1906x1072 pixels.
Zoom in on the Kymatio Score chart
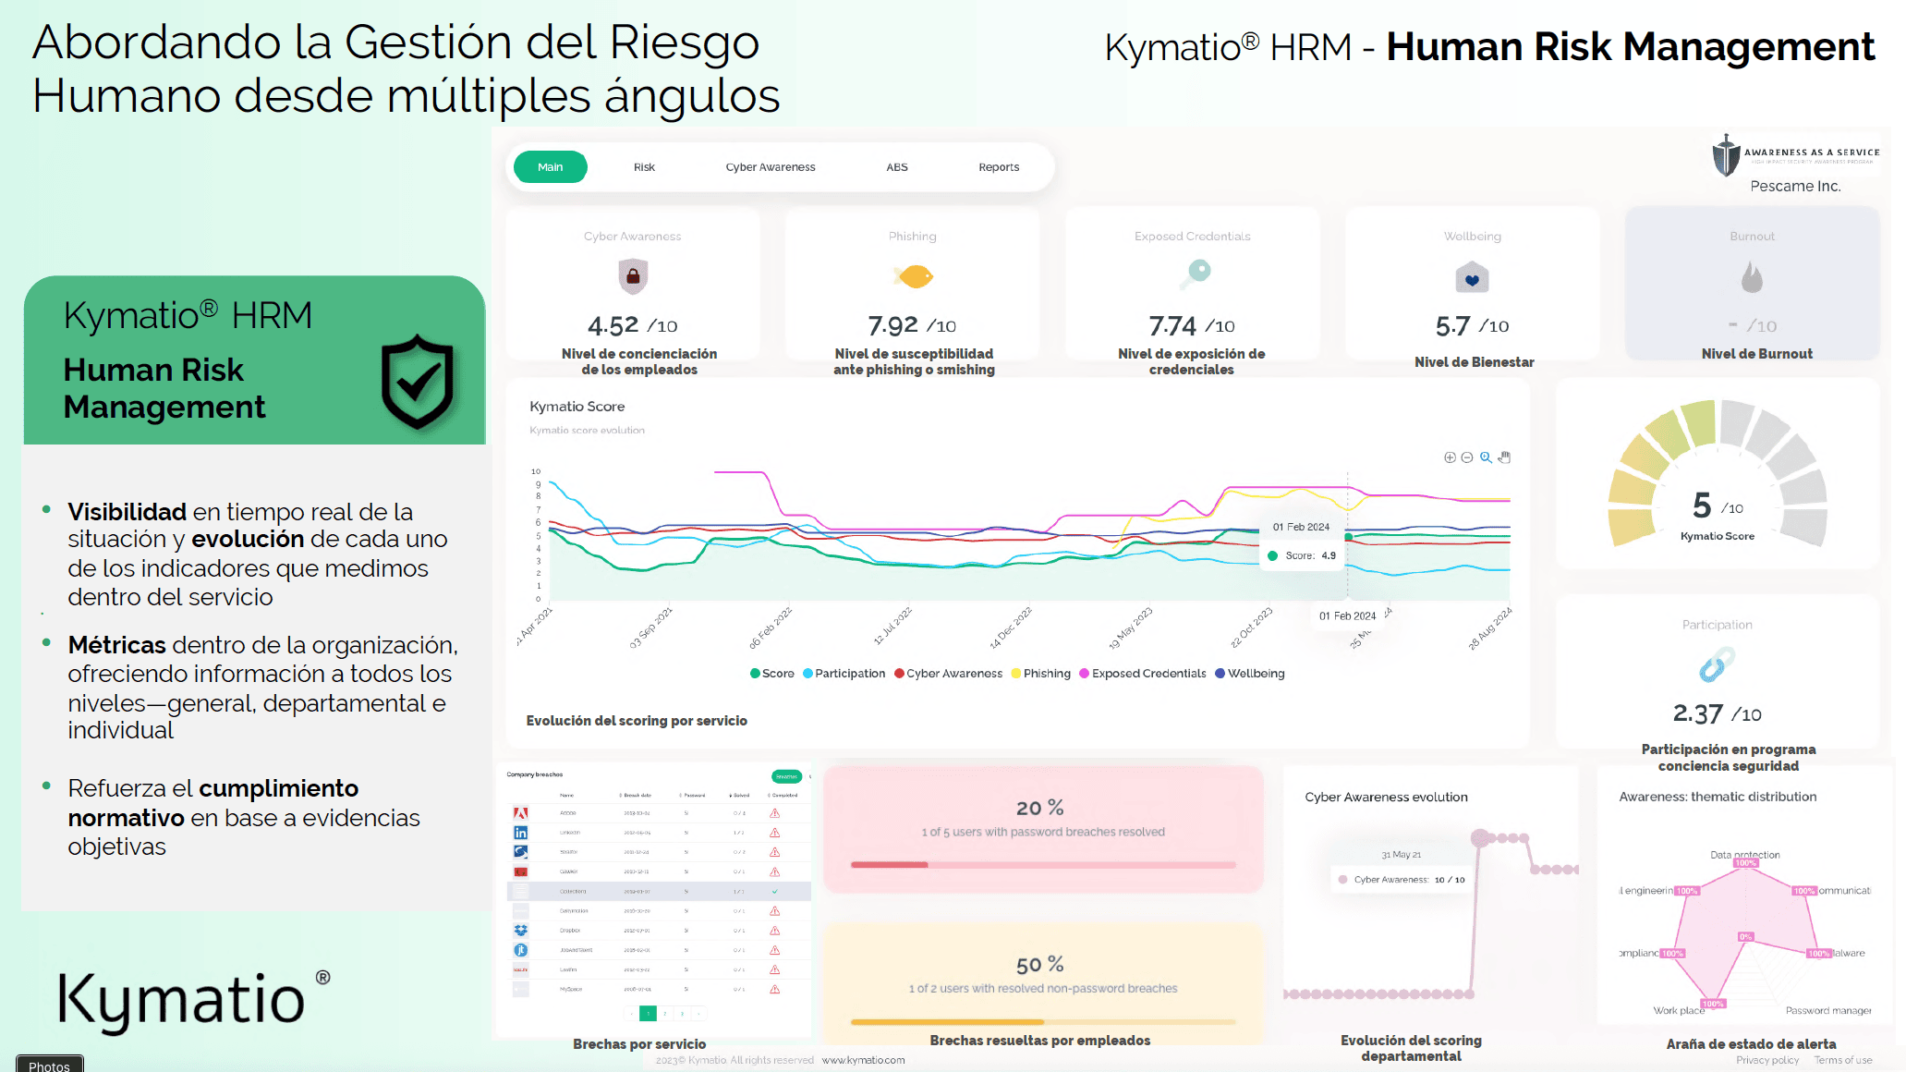pyautogui.click(x=1450, y=457)
